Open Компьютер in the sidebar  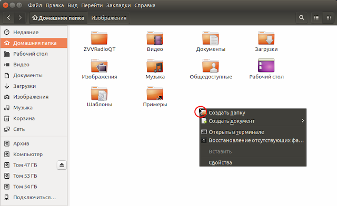[34, 154]
